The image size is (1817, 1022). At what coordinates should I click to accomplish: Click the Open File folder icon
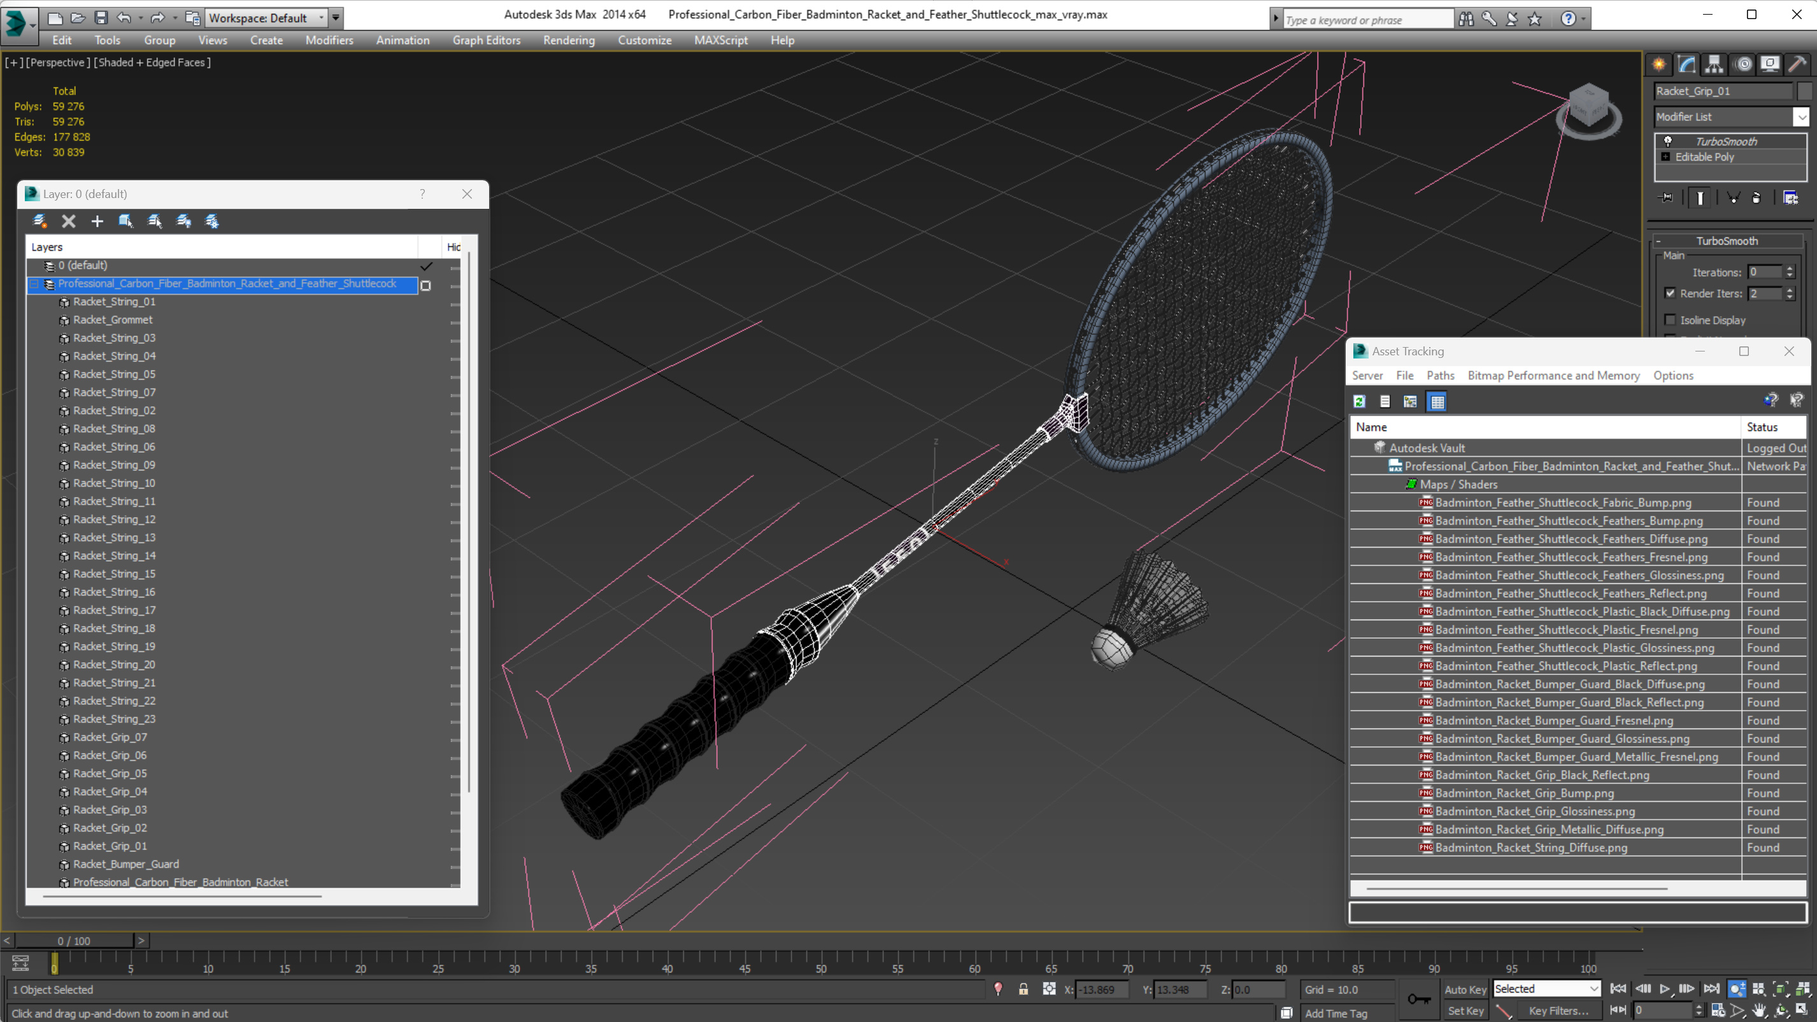coord(78,18)
